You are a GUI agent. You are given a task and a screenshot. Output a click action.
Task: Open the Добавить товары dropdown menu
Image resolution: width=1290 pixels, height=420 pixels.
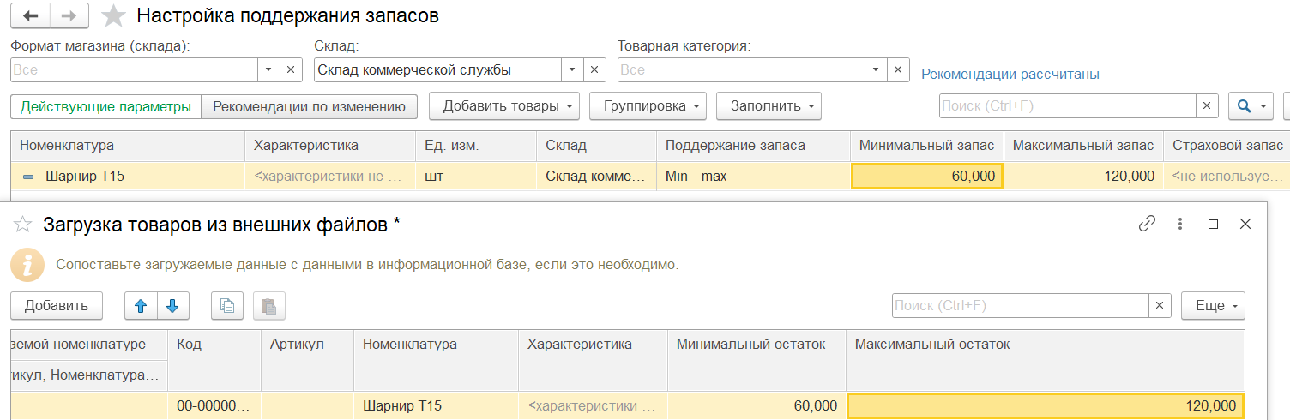503,106
